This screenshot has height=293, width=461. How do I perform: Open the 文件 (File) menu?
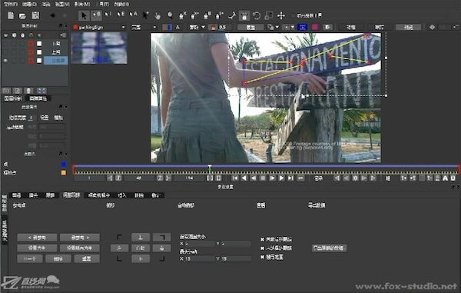(x=10, y=4)
